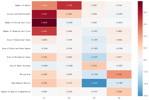This screenshot has width=149, height=100.
Task: Select the -0.2575 Residential Zones cell
Action: click(94, 57)
